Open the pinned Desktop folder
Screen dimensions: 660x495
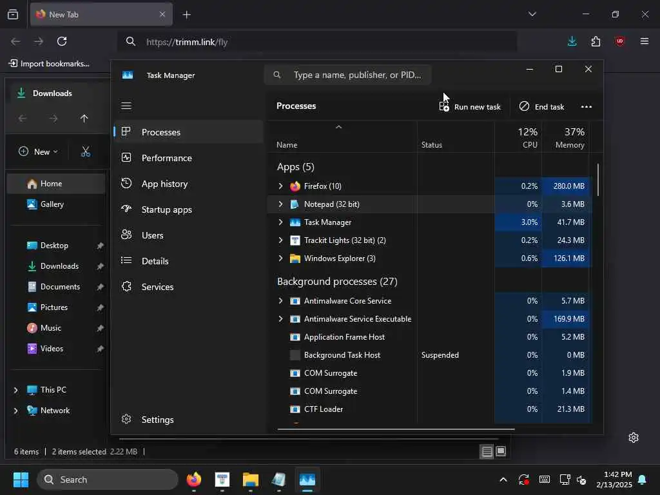pyautogui.click(x=56, y=246)
